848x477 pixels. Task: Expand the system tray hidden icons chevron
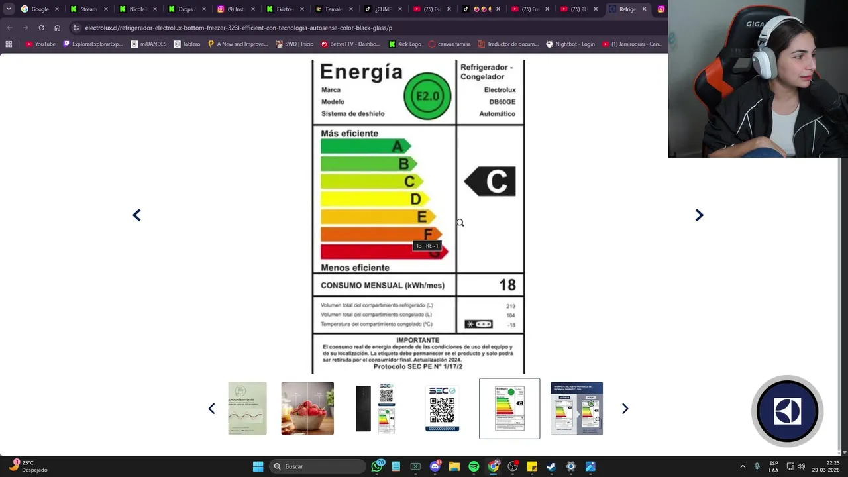pos(743,466)
